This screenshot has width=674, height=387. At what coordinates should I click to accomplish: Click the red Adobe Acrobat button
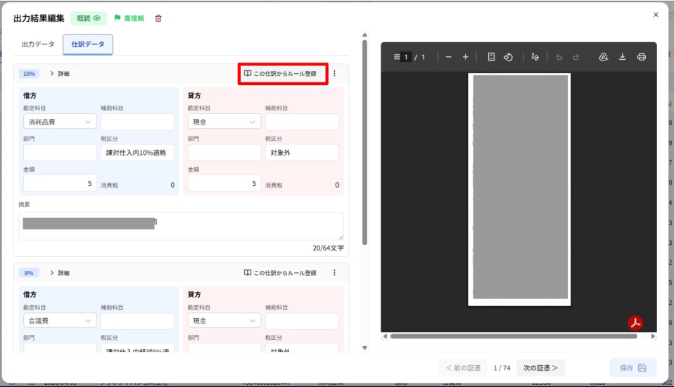pos(635,322)
